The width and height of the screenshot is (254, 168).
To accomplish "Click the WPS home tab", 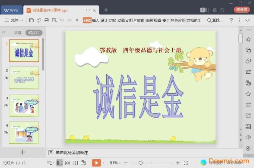I will (x=11, y=10).
